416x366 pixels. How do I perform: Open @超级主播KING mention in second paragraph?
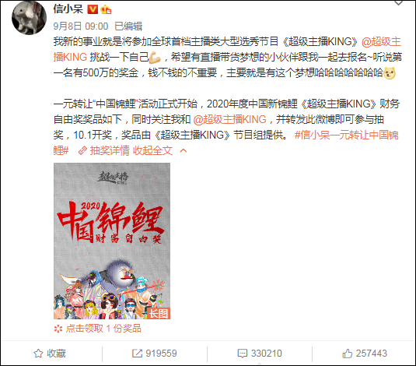(229, 119)
